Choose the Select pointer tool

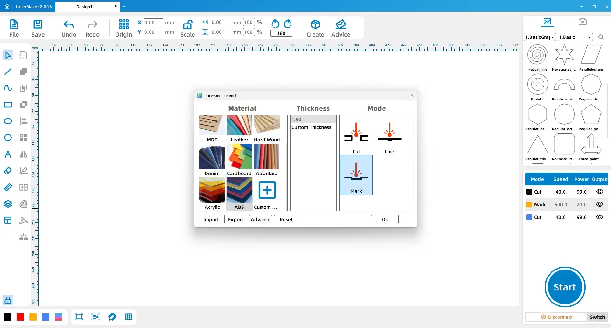pos(8,55)
